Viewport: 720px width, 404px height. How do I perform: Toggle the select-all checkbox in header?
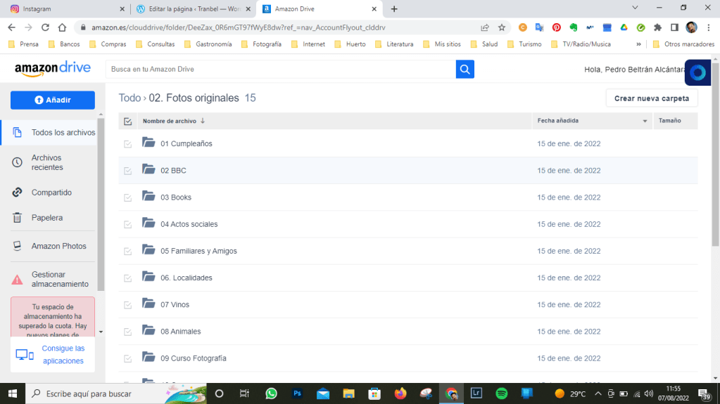coord(127,121)
